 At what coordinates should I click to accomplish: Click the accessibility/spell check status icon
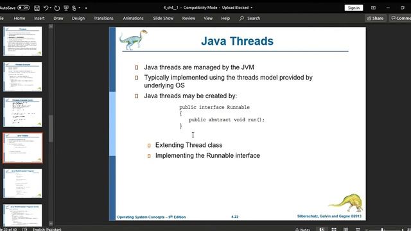(25, 230)
